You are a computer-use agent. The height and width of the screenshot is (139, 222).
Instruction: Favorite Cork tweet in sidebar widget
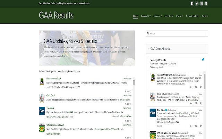pos(201,103)
